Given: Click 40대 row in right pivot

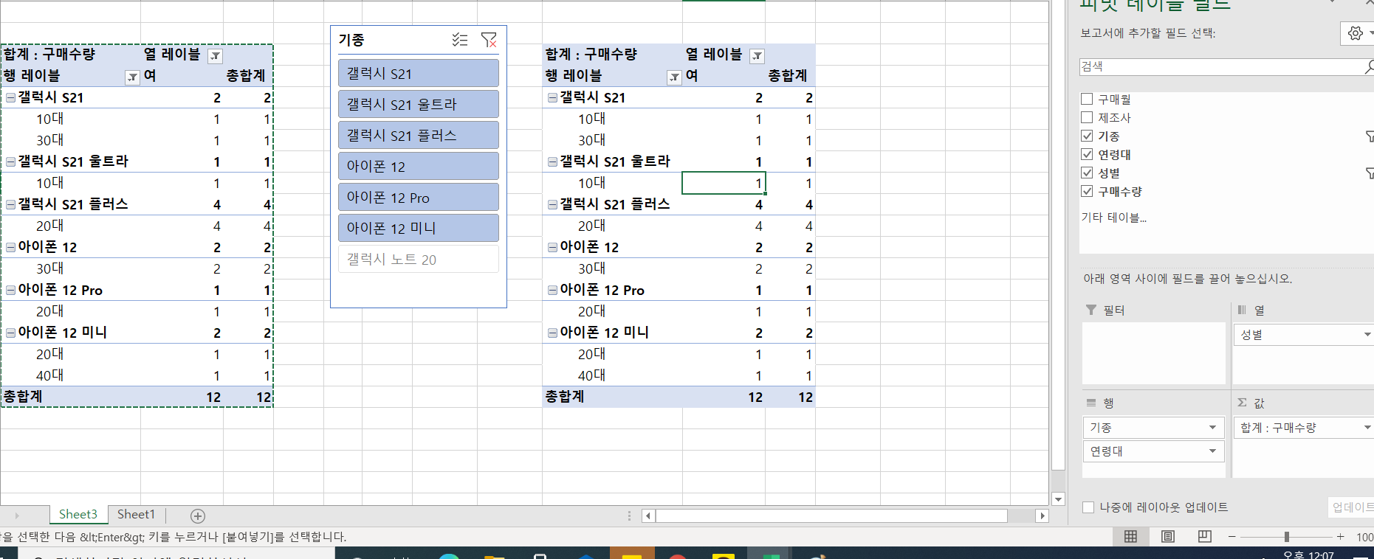Looking at the screenshot, I should coord(591,375).
